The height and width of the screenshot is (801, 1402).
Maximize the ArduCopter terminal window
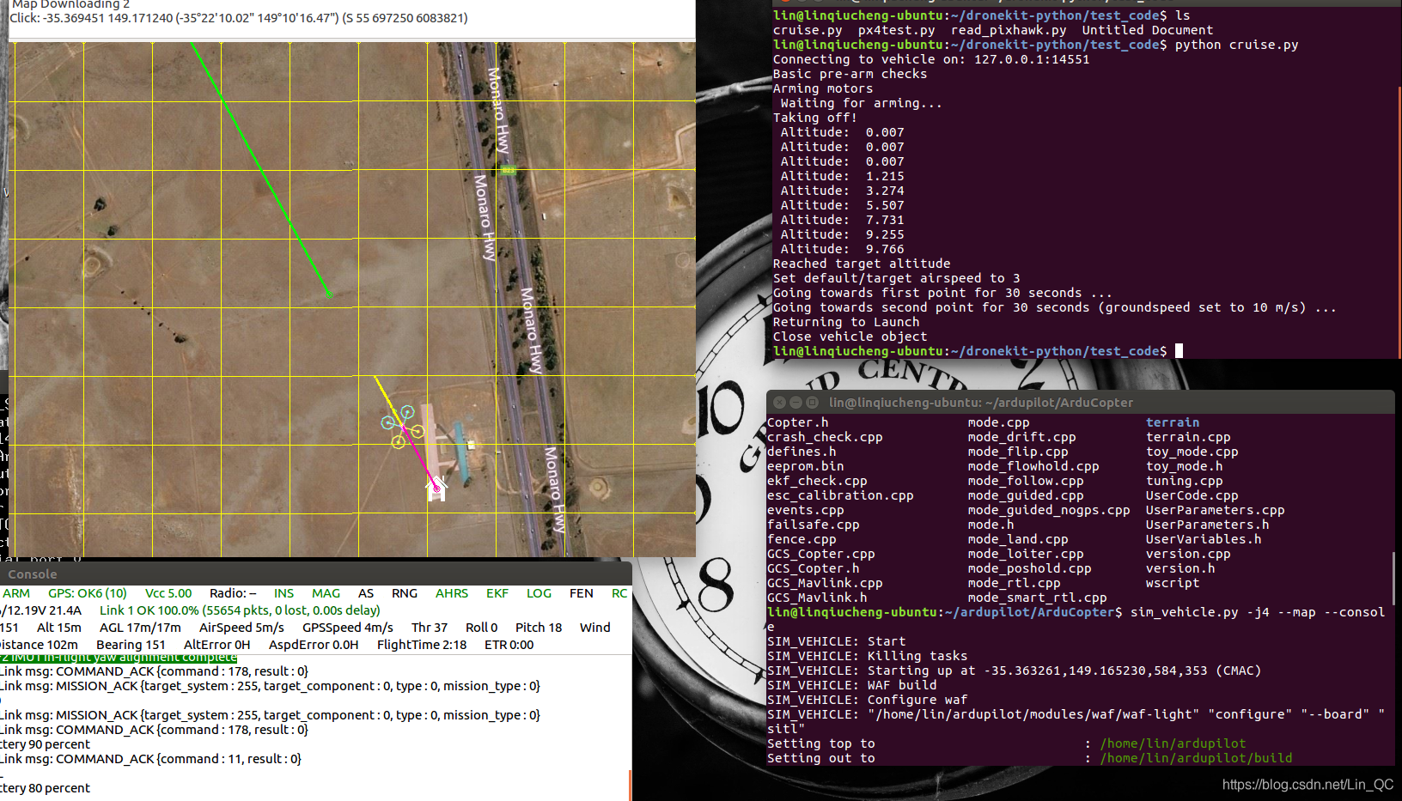(812, 402)
